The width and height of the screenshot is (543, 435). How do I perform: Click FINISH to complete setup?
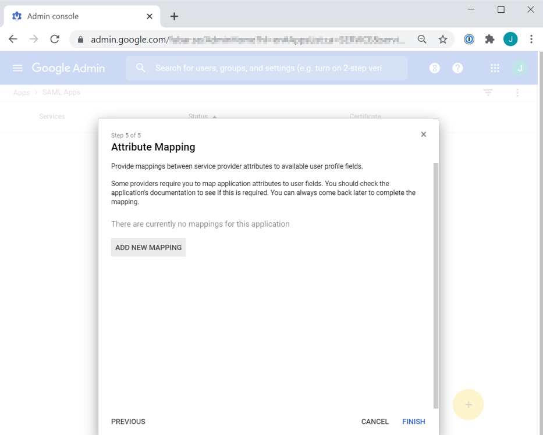tap(413, 422)
